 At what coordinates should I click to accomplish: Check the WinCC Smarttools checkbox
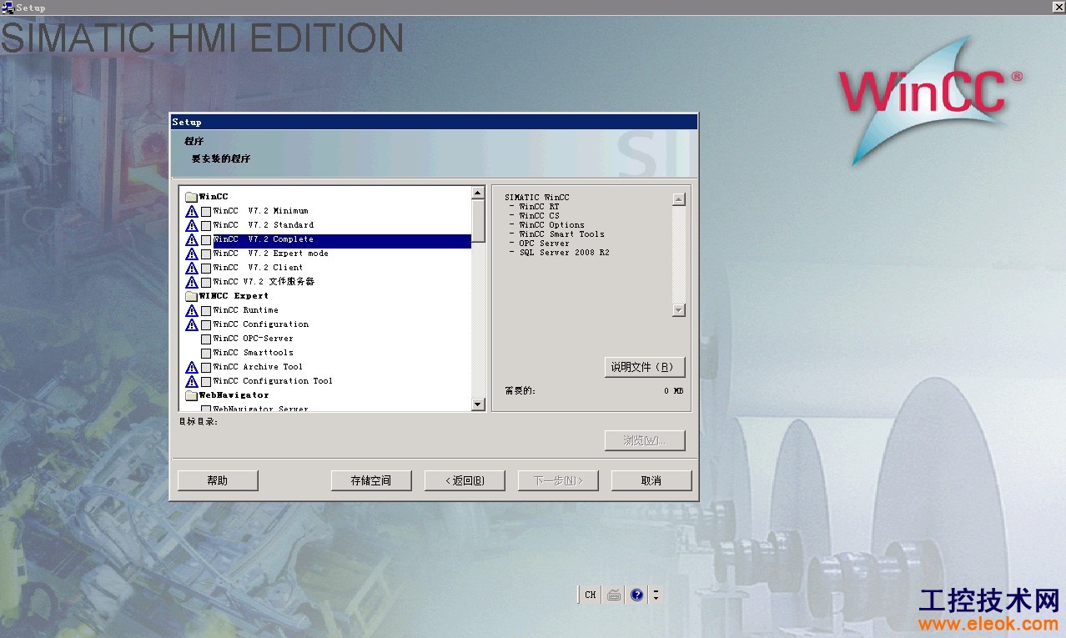click(x=206, y=354)
